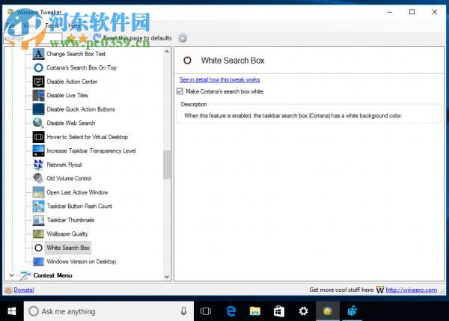Click the Open Last Active Window icon
Image resolution: width=449 pixels, height=321 pixels.
[x=38, y=192]
